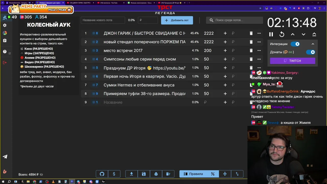Viewport: 327px width, 184px height.
Task: Click the #3 lot id link
Action: [95, 51]
